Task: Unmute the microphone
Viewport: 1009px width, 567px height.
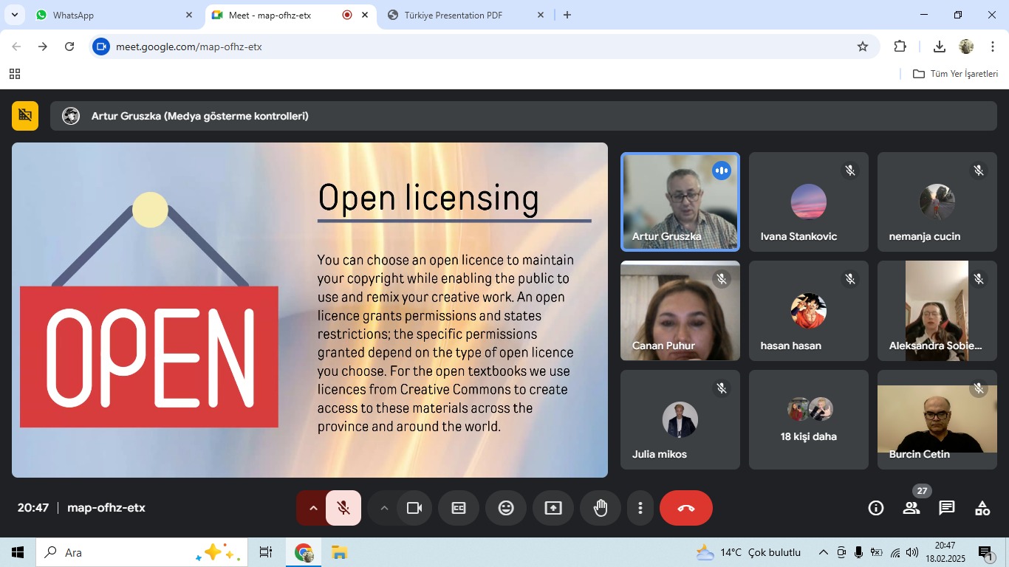Action: 343,508
